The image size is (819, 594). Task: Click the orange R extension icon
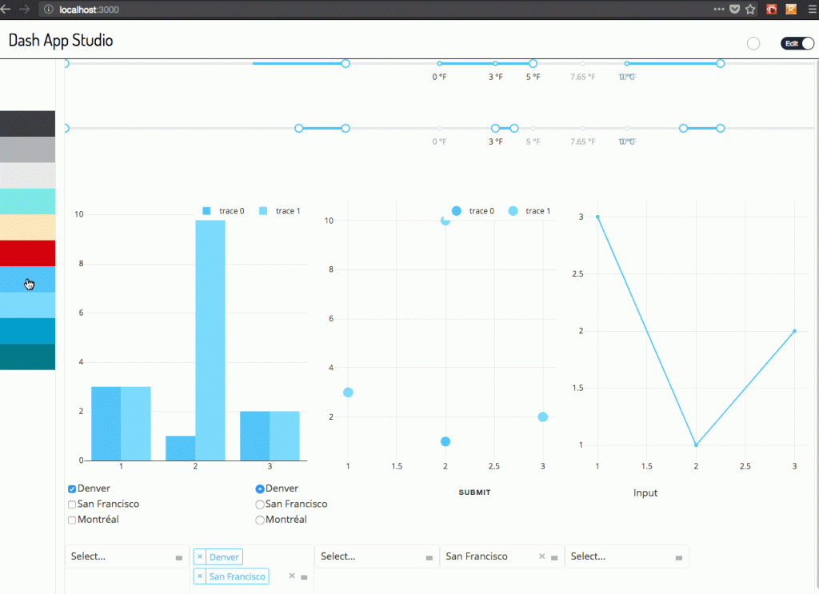pyautogui.click(x=792, y=9)
